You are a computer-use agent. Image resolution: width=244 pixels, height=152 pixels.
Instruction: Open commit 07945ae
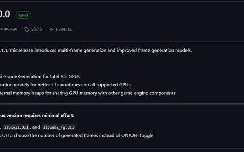[x=64, y=29]
